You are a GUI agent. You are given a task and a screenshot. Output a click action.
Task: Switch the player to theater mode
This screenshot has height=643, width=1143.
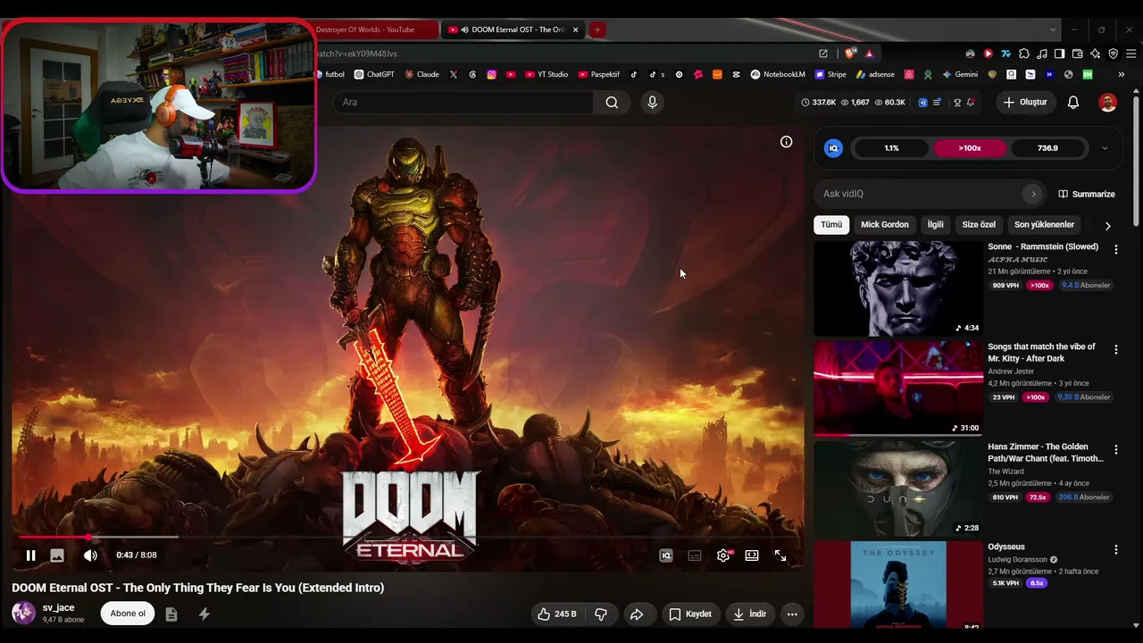pyautogui.click(x=752, y=555)
